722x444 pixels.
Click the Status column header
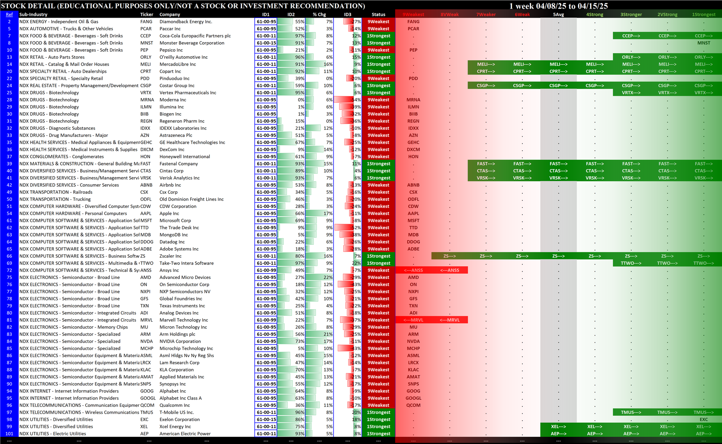[378, 14]
